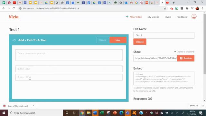Focus the question or prompt text area

69,55
